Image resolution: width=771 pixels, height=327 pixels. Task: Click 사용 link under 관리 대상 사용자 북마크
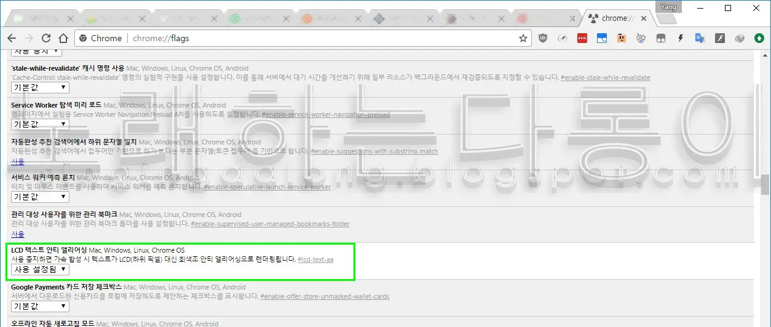(x=18, y=234)
